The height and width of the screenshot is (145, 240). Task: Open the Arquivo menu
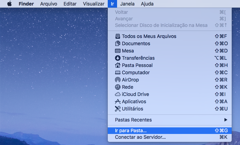49,4
